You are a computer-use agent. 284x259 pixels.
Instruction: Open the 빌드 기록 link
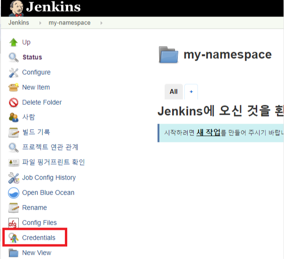tap(36, 132)
